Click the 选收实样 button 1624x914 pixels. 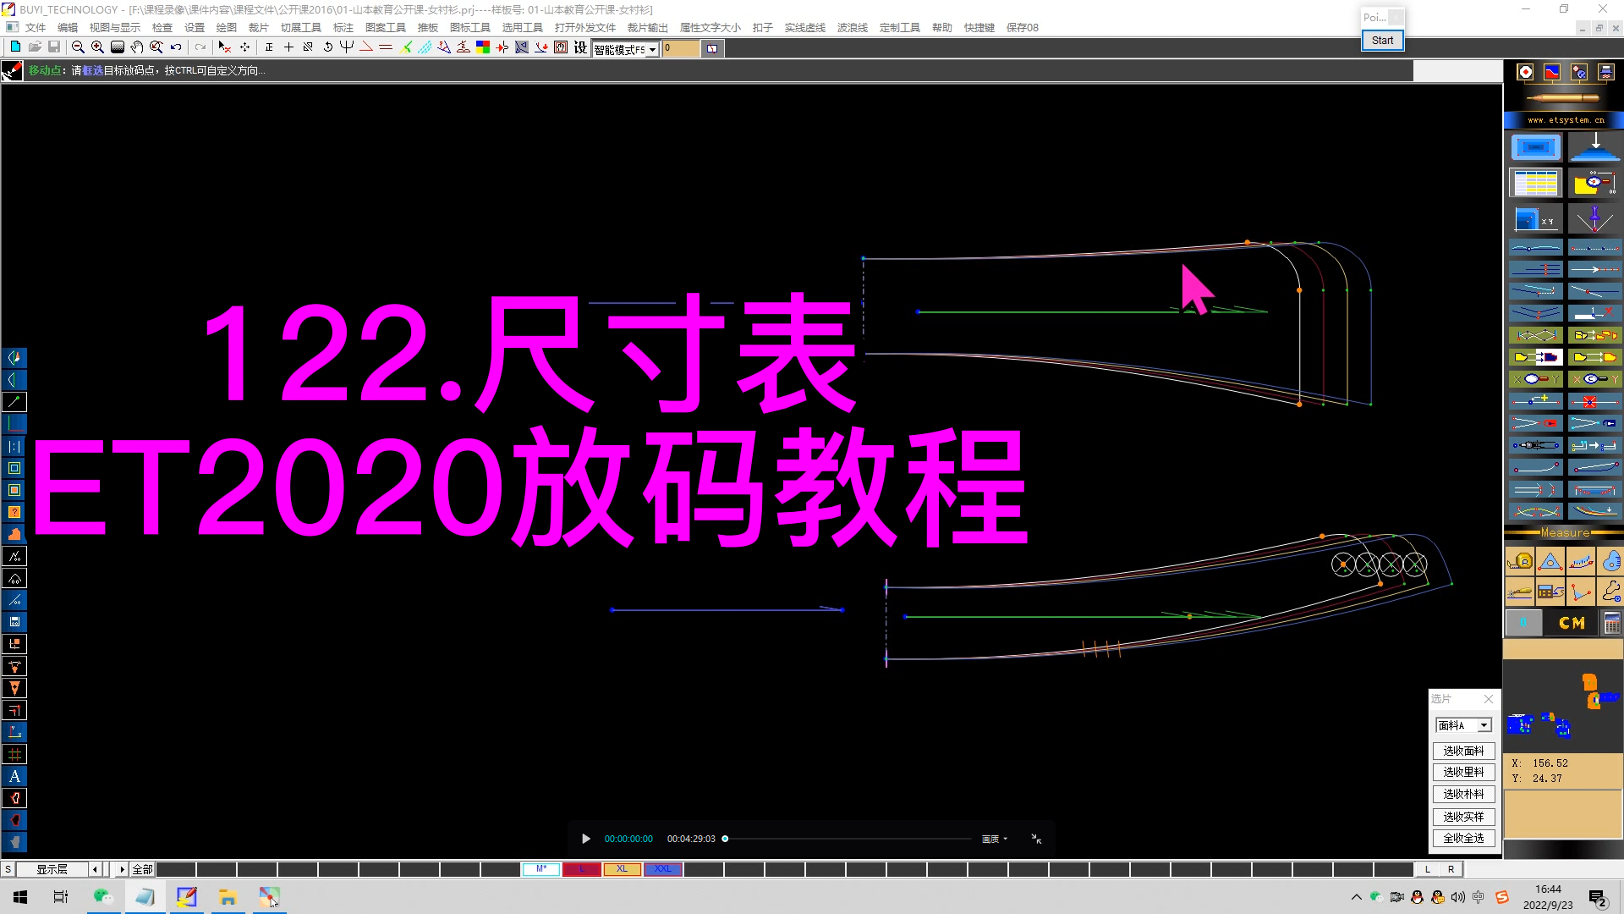1463,817
